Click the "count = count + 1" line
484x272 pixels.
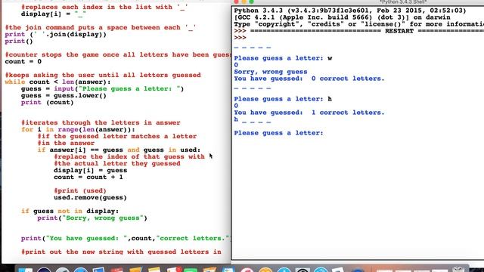[x=88, y=177]
